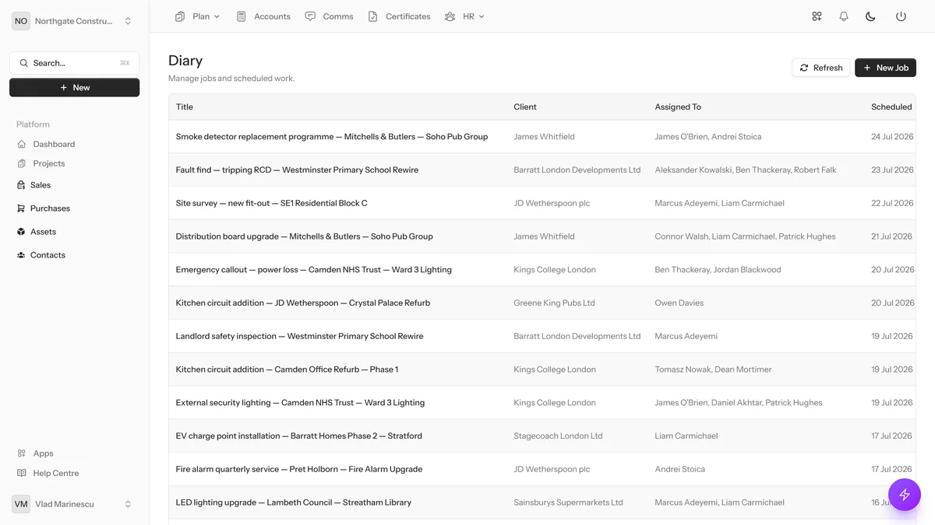Click the NO organisation avatar

click(21, 21)
